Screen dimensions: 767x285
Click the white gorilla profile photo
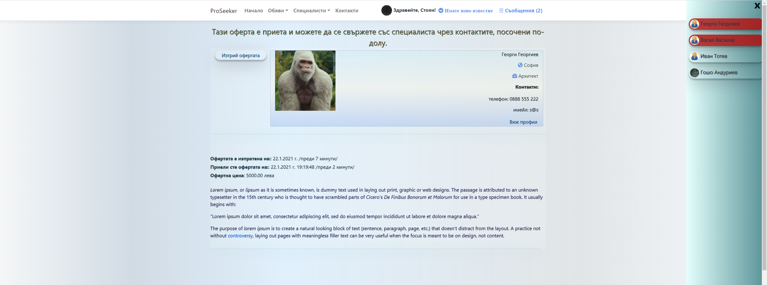(x=305, y=81)
